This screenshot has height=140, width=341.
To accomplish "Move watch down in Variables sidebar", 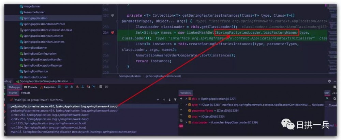I will tap(181, 115).
